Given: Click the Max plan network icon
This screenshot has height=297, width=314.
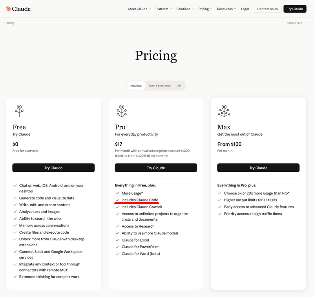Looking at the screenshot, I should pos(224,111).
